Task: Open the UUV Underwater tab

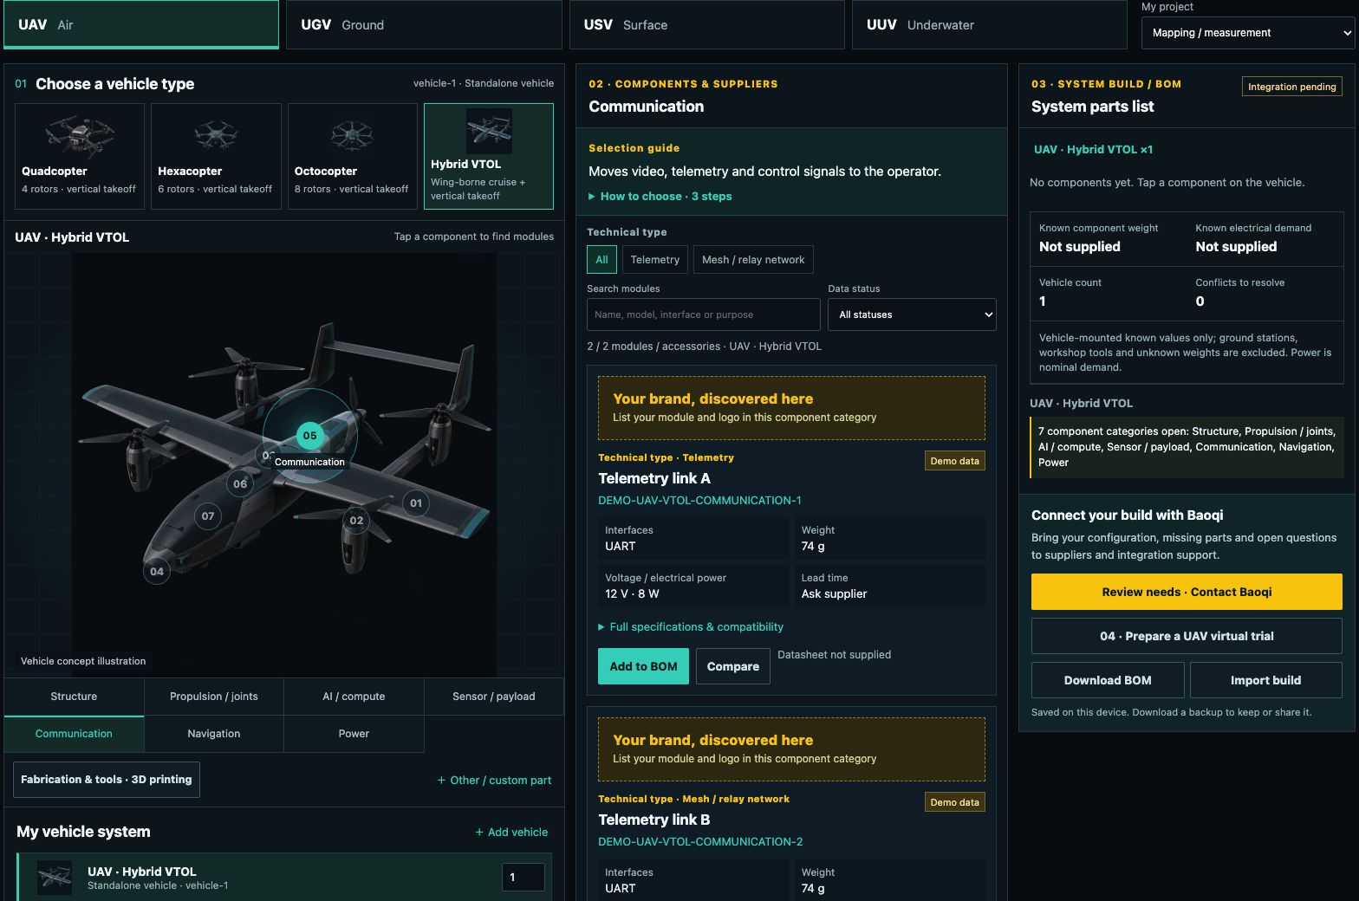Action: click(990, 24)
